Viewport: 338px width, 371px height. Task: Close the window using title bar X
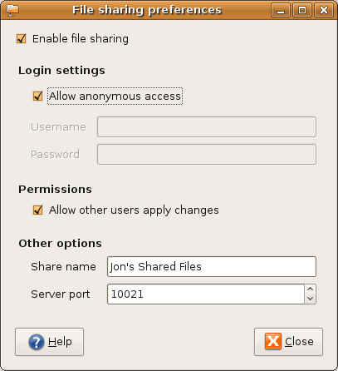(x=324, y=10)
